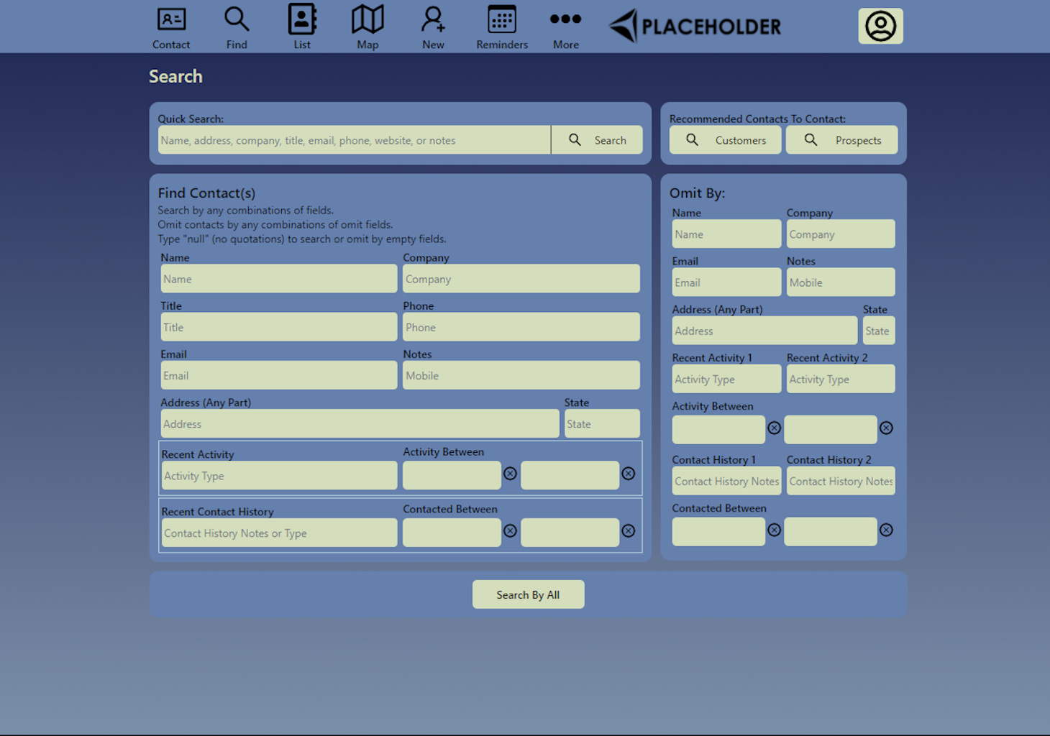
Task: Click the Omit By Name field
Action: (726, 234)
